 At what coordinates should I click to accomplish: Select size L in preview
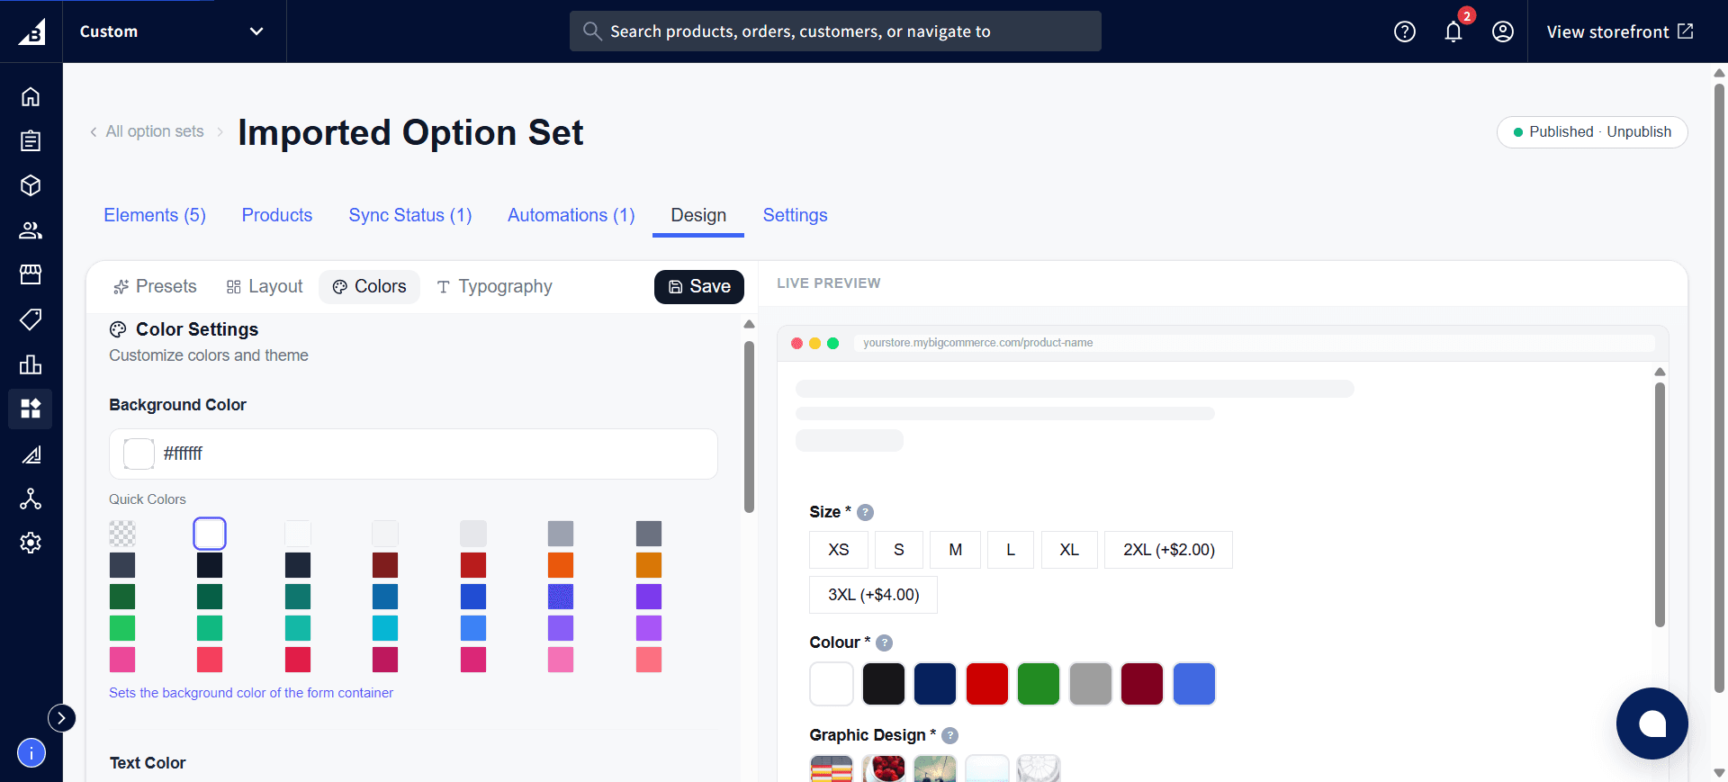click(1011, 550)
